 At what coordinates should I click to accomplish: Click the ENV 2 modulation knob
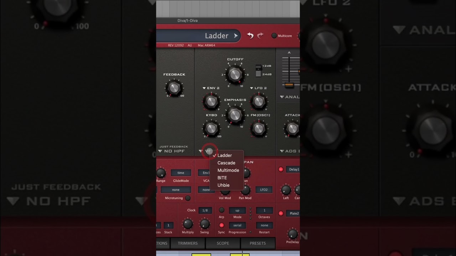(x=211, y=102)
